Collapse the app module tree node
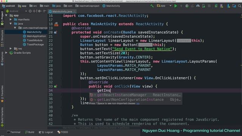The height and width of the screenshot is (136, 242). (x=6, y=15)
